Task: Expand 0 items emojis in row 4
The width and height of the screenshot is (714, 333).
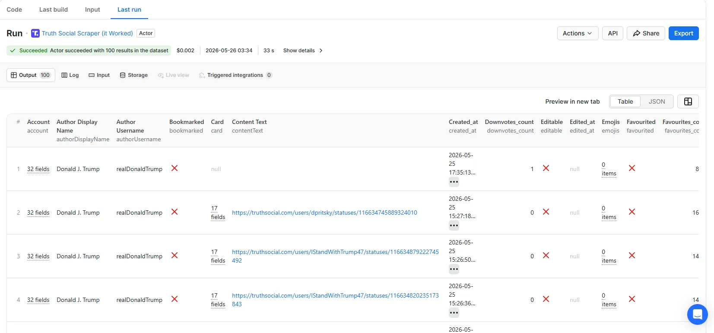Action: (609, 300)
